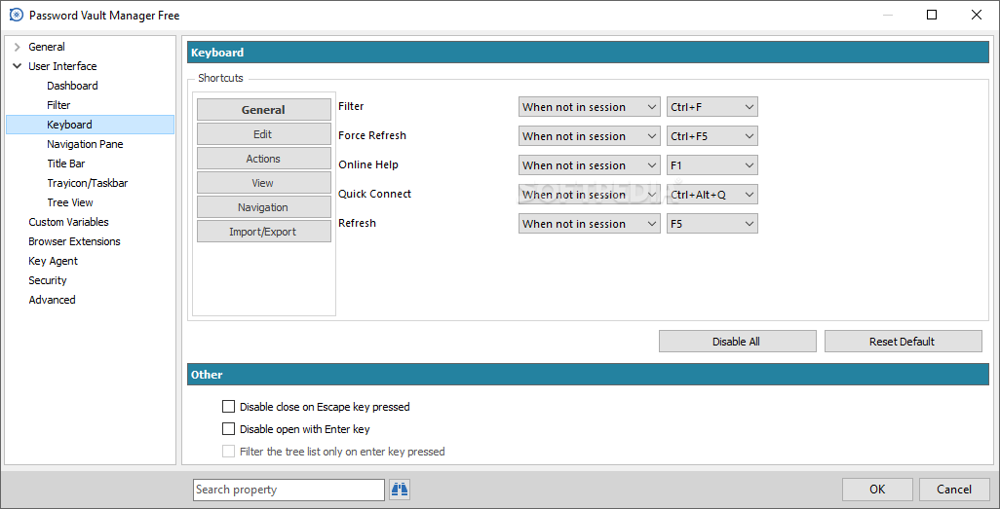Click the Reset Default button
This screenshot has width=1000, height=509.
point(904,341)
